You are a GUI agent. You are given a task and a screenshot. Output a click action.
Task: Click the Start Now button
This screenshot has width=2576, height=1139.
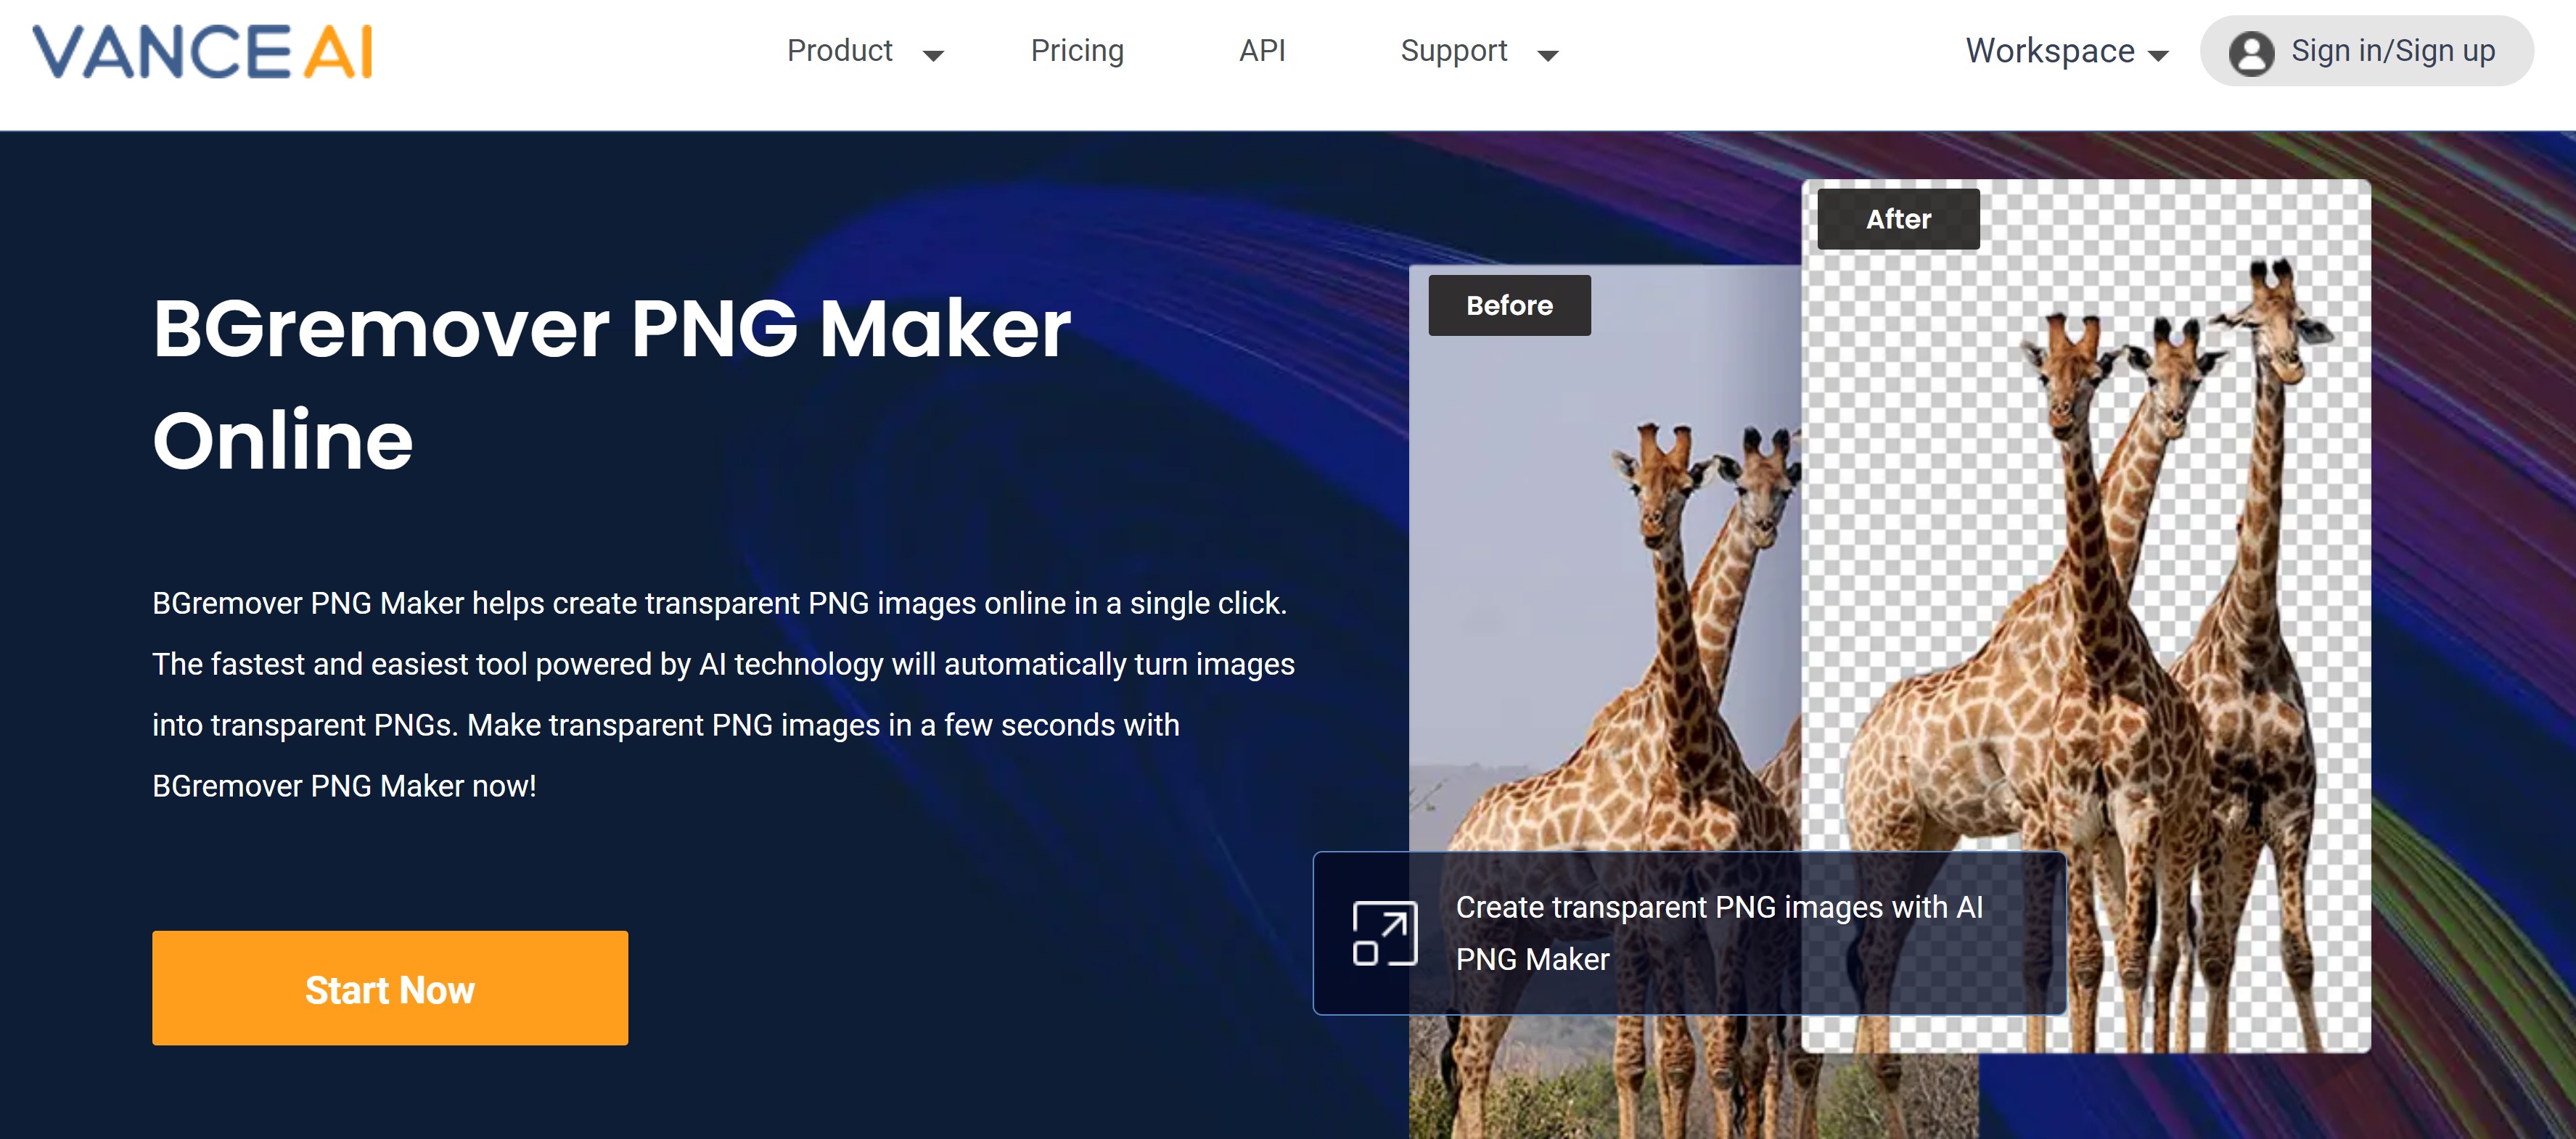[390, 988]
